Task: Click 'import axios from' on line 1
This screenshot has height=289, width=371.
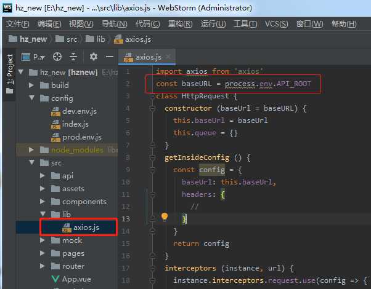Action: coord(193,71)
